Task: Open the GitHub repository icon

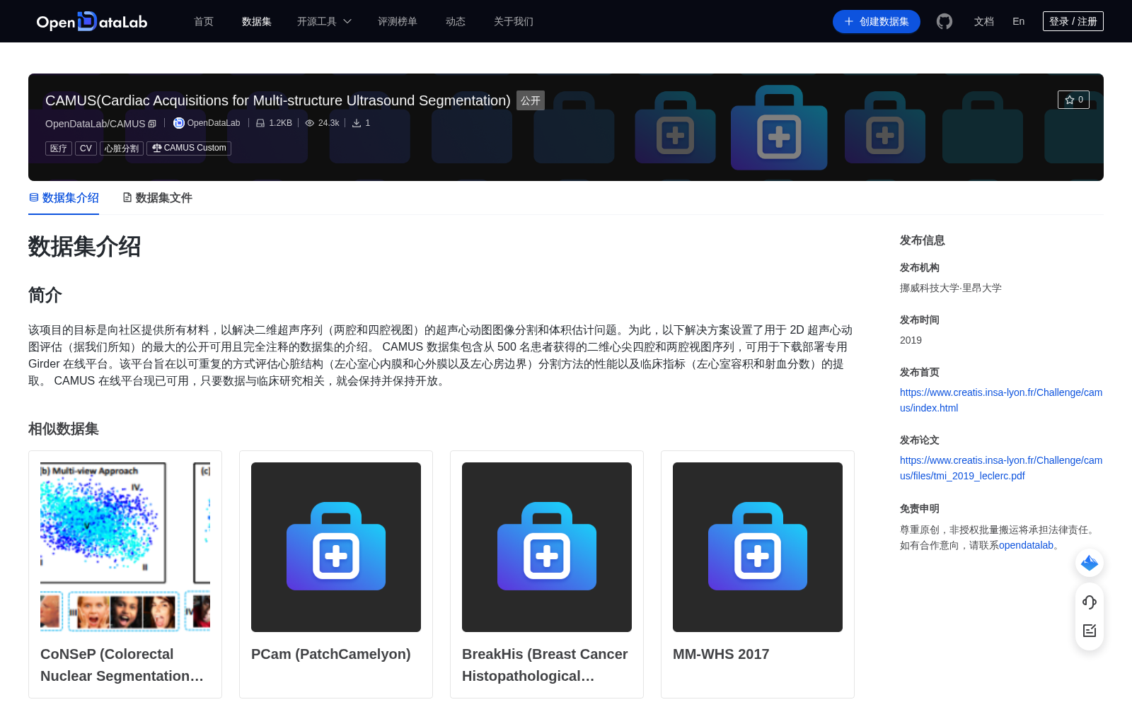Action: click(x=945, y=21)
